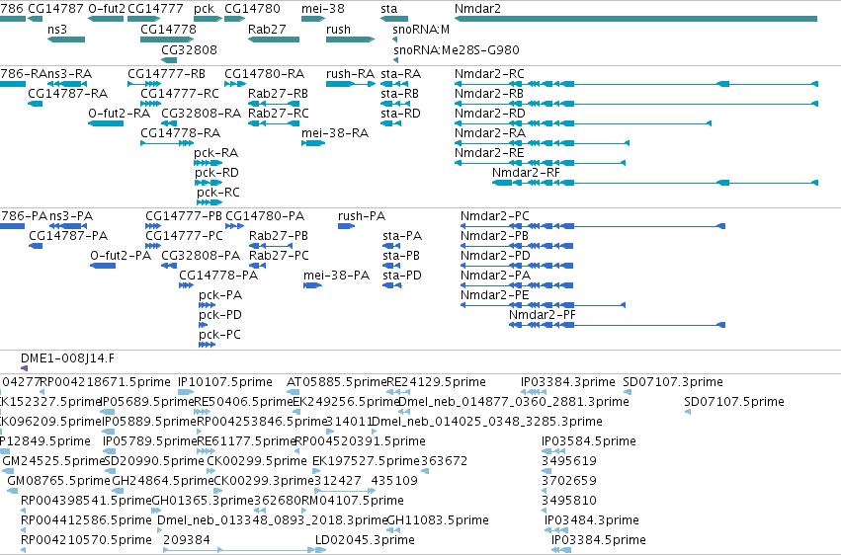Select transcript Nmdar2-RC
Image resolution: width=841 pixels, height=555 pixels.
pyautogui.click(x=490, y=73)
